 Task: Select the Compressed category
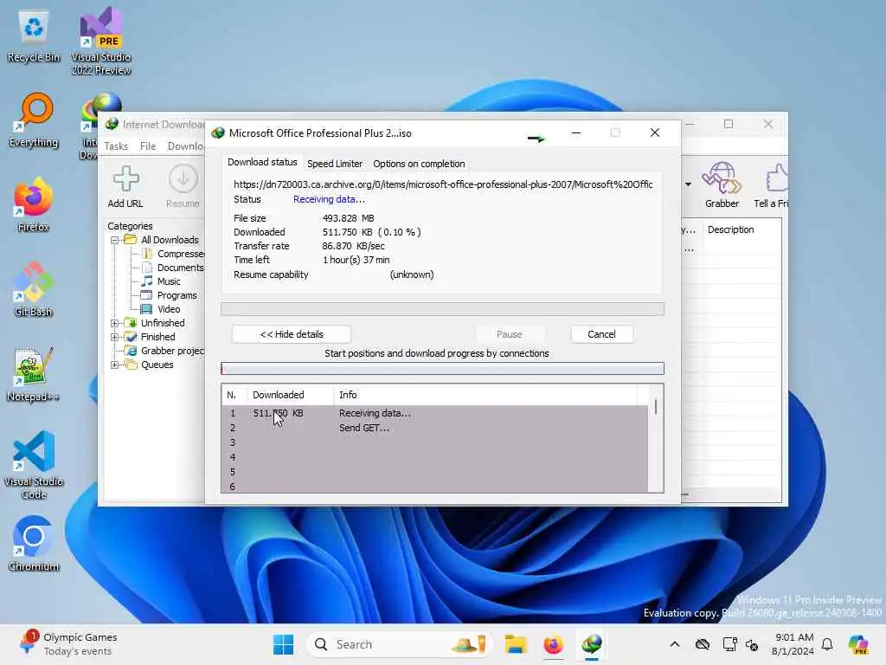coord(173,254)
